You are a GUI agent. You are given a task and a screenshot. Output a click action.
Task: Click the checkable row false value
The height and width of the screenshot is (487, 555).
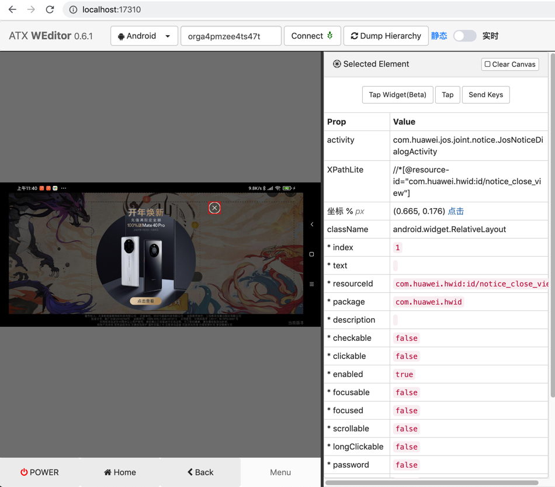407,339
